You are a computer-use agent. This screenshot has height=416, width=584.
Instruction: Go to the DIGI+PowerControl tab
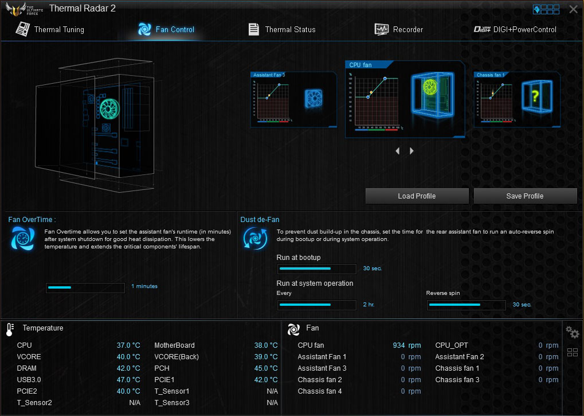click(x=515, y=29)
